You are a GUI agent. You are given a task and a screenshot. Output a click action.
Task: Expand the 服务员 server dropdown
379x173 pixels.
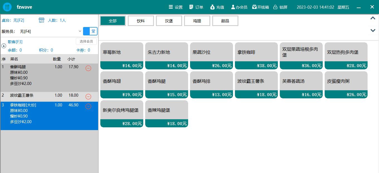(x=80, y=31)
